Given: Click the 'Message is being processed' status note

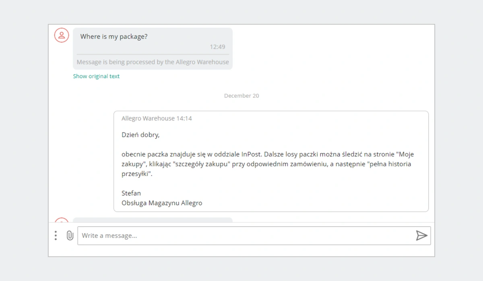Looking at the screenshot, I should (x=153, y=62).
